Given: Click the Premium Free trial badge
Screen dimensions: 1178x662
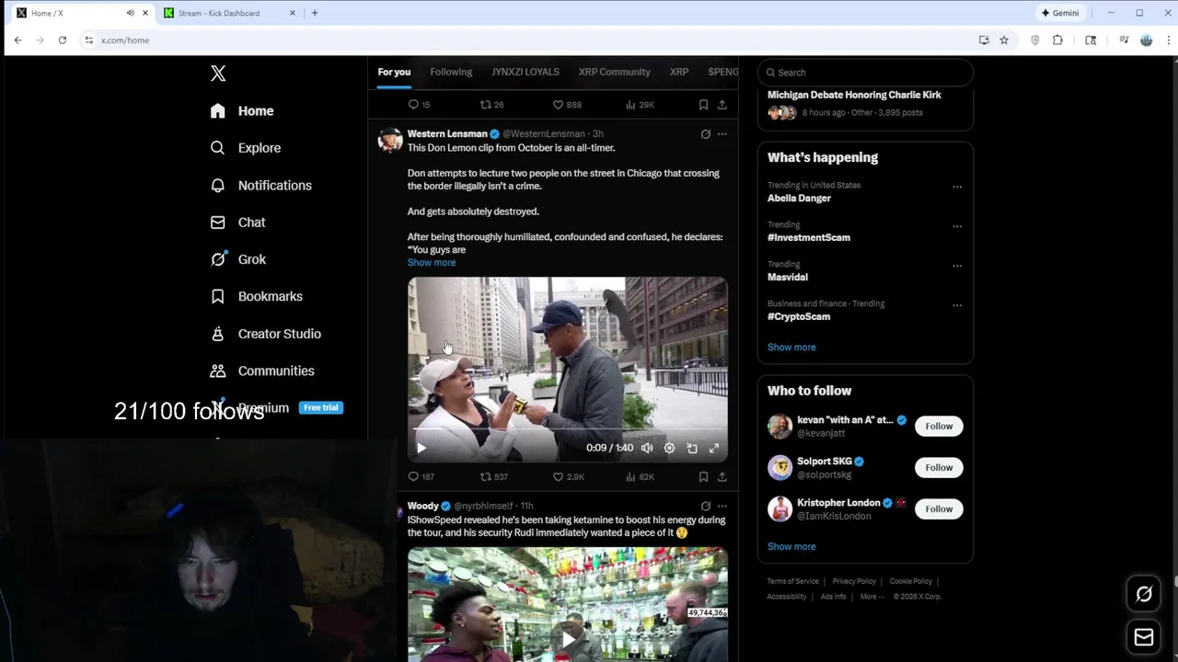Looking at the screenshot, I should tap(321, 407).
